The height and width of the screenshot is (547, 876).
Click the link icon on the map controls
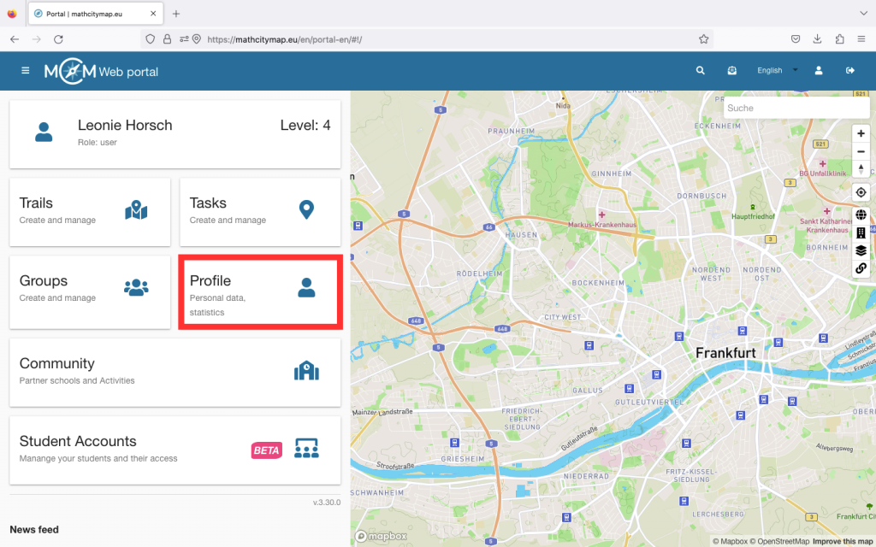(861, 268)
